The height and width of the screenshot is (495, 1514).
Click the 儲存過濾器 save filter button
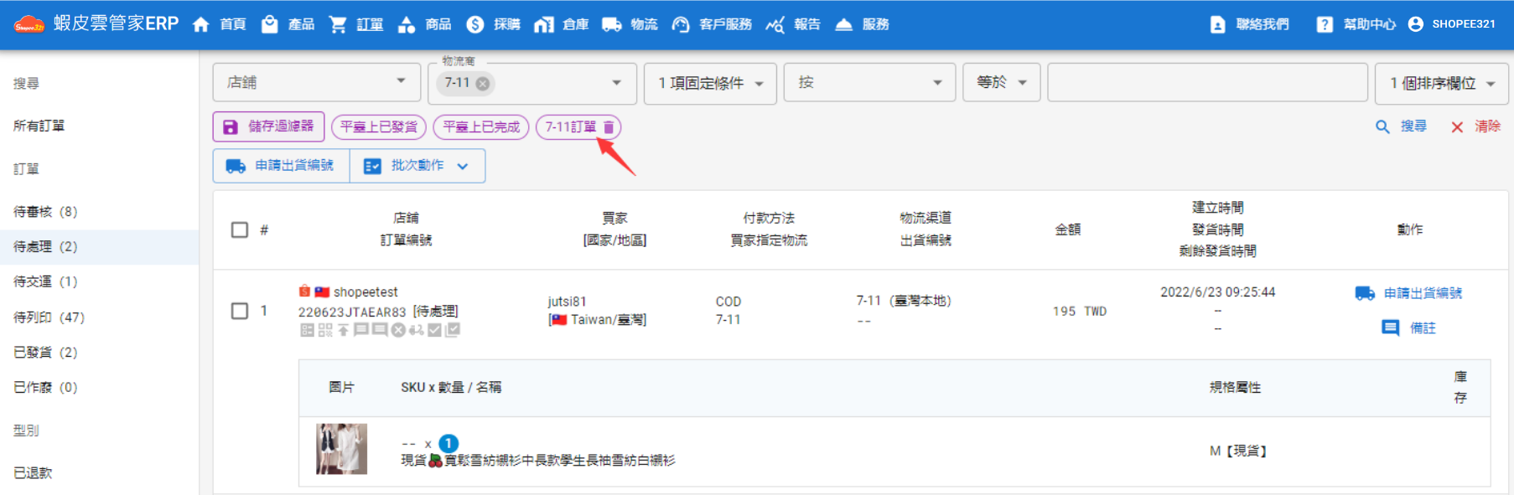point(268,126)
